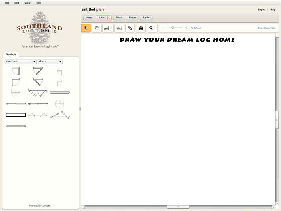Click the horizontal scrollbar thumb

tap(178, 207)
